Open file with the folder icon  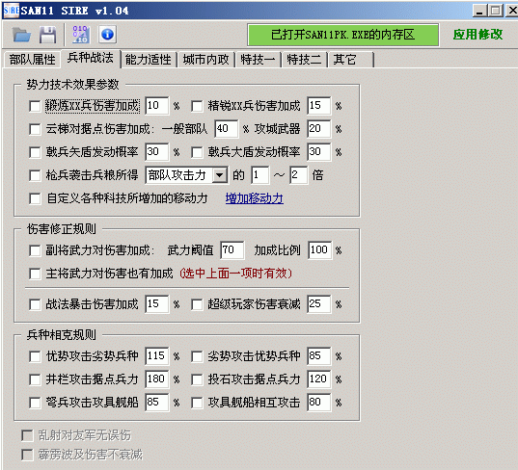click(x=21, y=35)
